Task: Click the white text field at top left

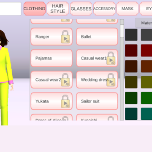Action: coord(11,8)
